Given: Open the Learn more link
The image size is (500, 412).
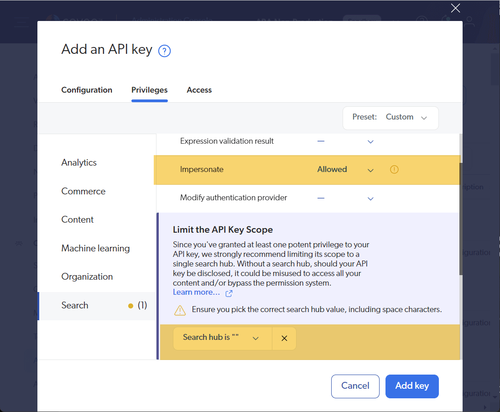Looking at the screenshot, I should (x=196, y=292).
